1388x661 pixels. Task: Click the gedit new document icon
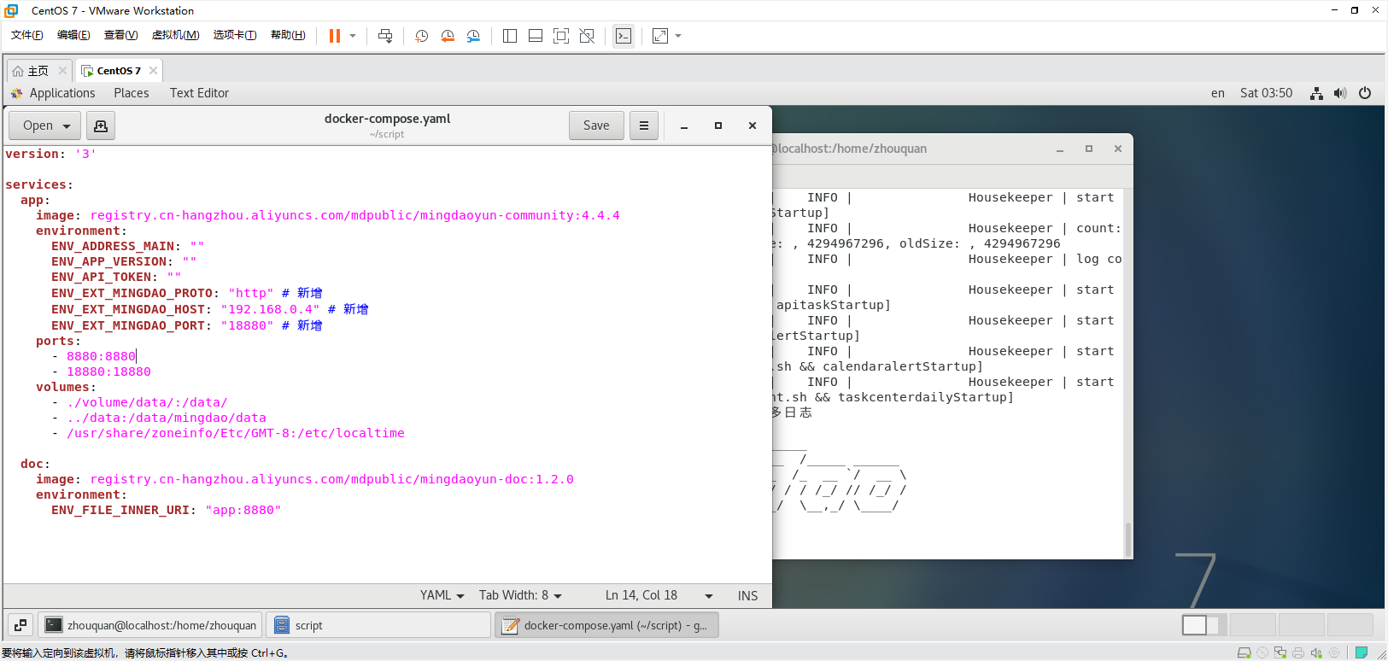click(x=101, y=126)
